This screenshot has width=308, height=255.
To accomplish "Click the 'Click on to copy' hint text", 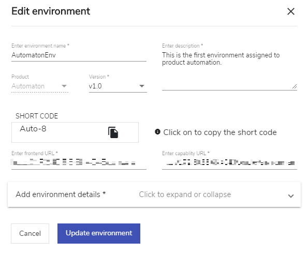I will 220,132.
